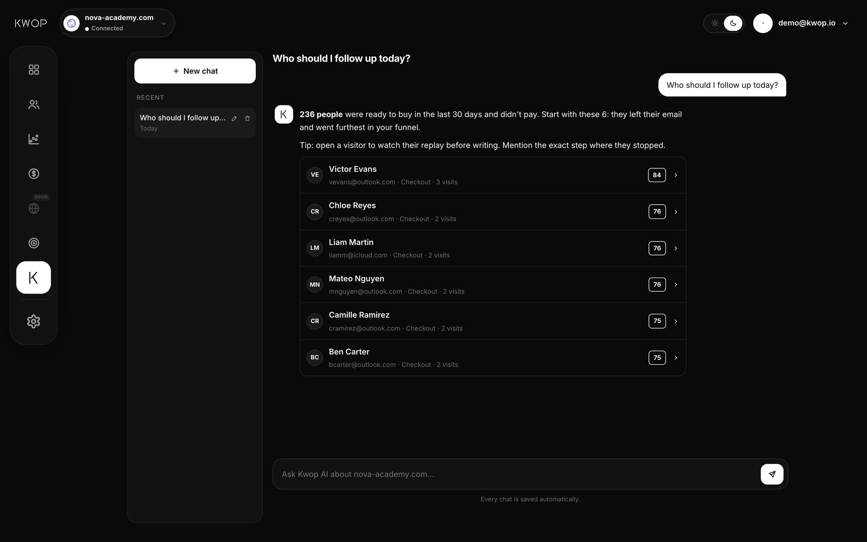Open the analytics scatter chart icon
The height and width of the screenshot is (542, 867).
[34, 139]
